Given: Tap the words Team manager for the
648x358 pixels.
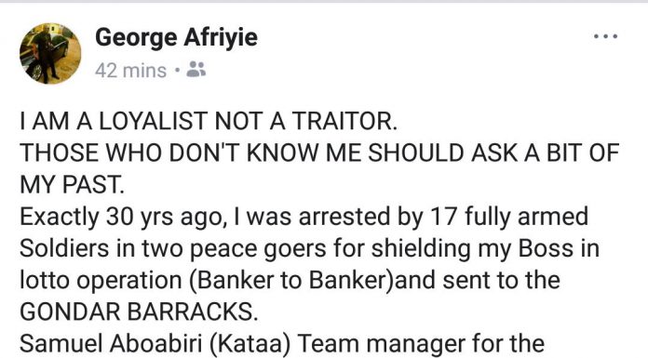Looking at the screenshot, I should pyautogui.click(x=421, y=344).
